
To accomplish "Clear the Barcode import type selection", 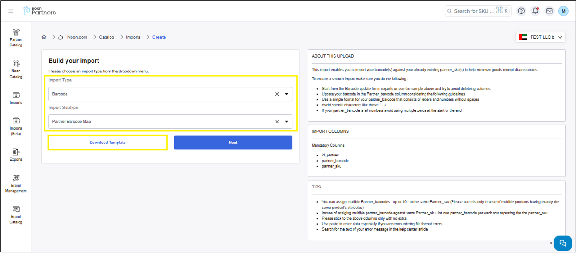I will coord(277,94).
